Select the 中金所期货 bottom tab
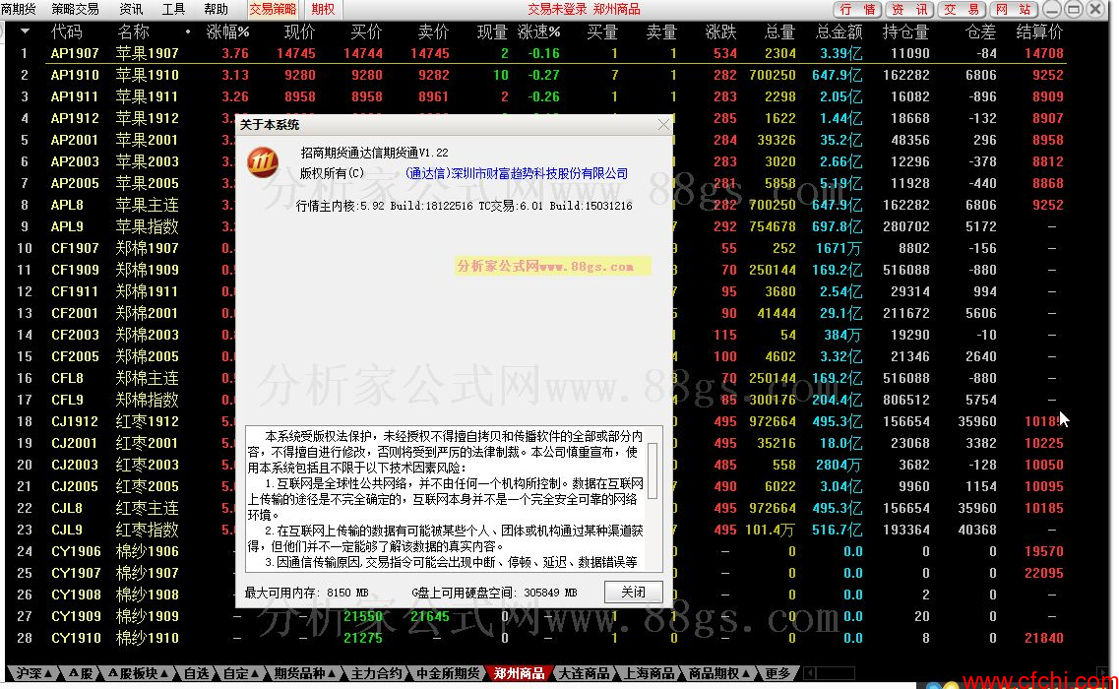Viewport: 1119px width, 689px height. (x=448, y=673)
